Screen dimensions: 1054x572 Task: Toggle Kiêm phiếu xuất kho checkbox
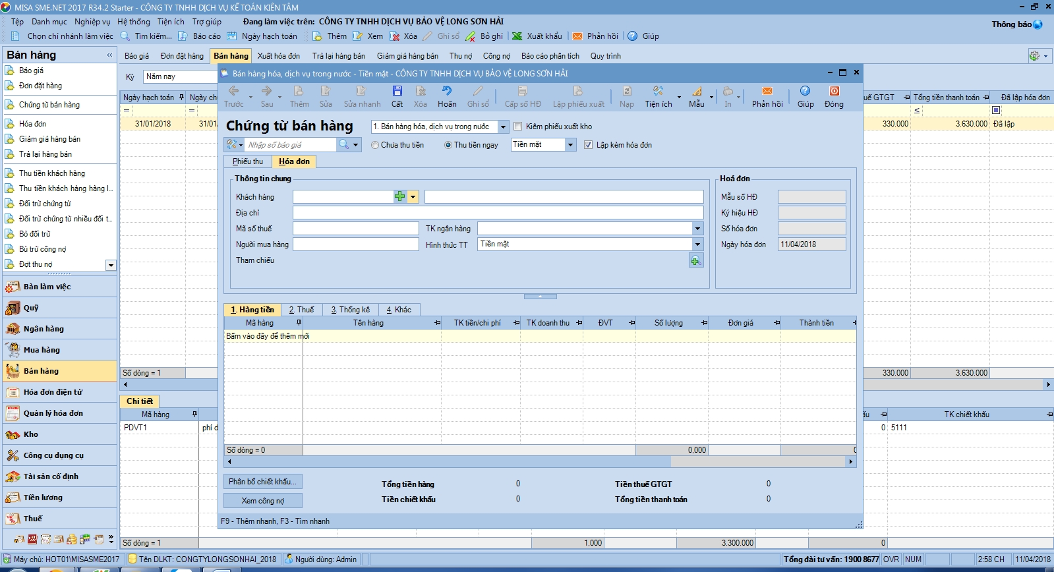pos(517,127)
